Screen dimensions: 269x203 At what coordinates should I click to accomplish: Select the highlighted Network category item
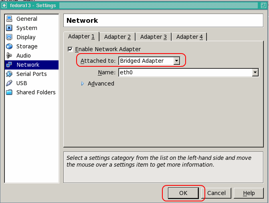point(28,65)
